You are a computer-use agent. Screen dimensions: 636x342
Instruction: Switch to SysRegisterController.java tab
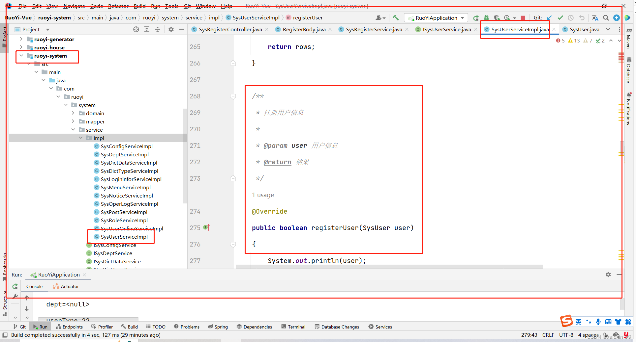pyautogui.click(x=230, y=29)
